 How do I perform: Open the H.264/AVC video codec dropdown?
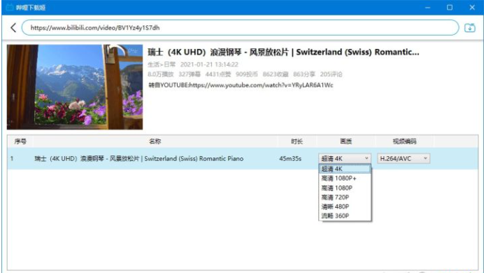[x=404, y=159]
